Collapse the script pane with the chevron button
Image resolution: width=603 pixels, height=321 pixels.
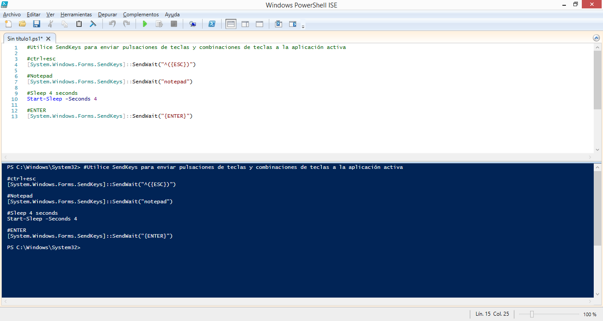596,38
